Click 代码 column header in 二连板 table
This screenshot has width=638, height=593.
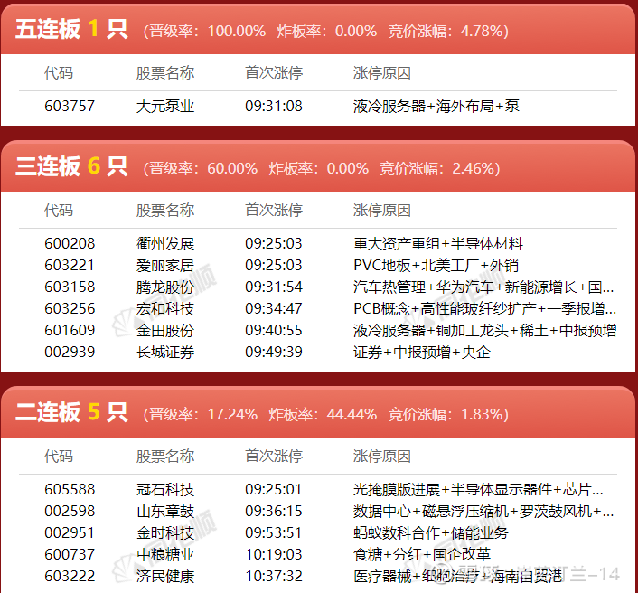pyautogui.click(x=59, y=456)
